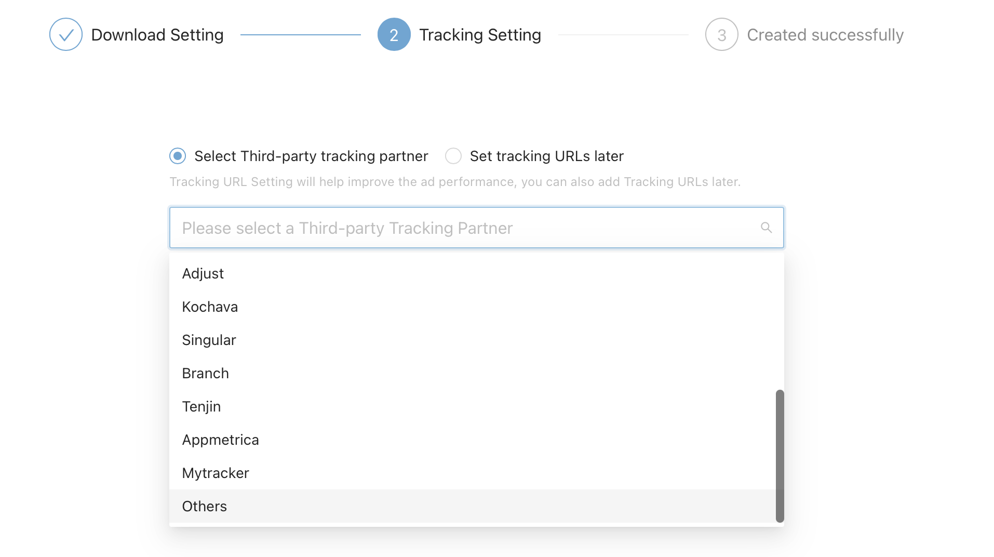This screenshot has width=994, height=557.
Task: Select Kochava as tracking partner
Action: pos(210,307)
